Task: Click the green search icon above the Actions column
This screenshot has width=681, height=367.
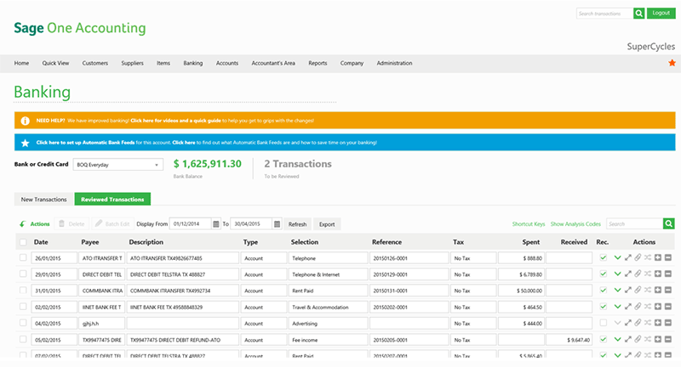Action: pyautogui.click(x=669, y=223)
